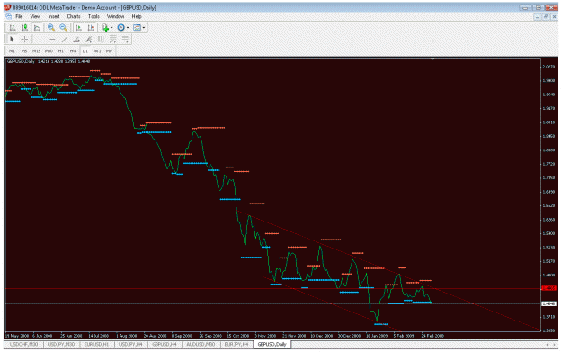Set timeframe to MN

coord(110,51)
